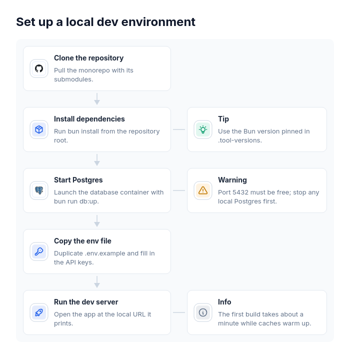
Task: Click the 'Info' callout heading
Action: (x=224, y=302)
